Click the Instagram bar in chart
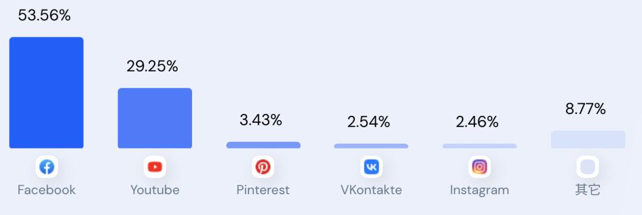 [480, 146]
